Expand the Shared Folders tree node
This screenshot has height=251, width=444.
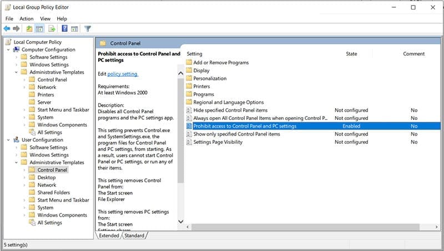click(x=24, y=193)
